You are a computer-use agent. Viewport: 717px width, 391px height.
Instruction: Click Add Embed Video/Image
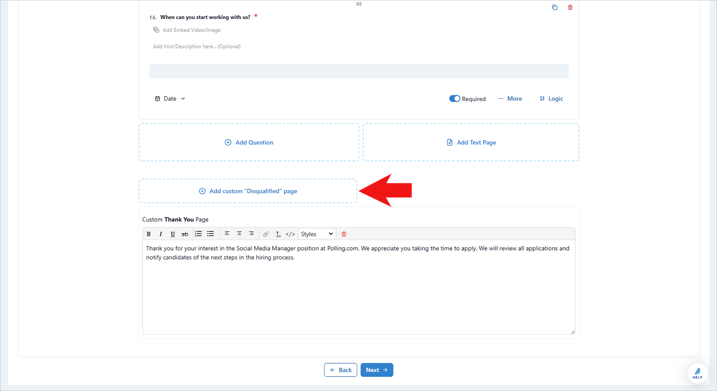coord(187,30)
